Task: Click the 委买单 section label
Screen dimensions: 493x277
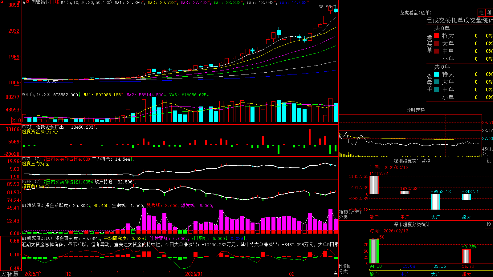Action: pyautogui.click(x=430, y=44)
